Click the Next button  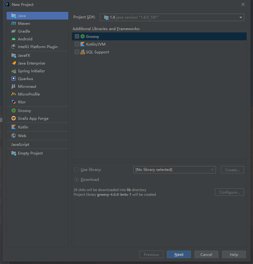[179, 254]
